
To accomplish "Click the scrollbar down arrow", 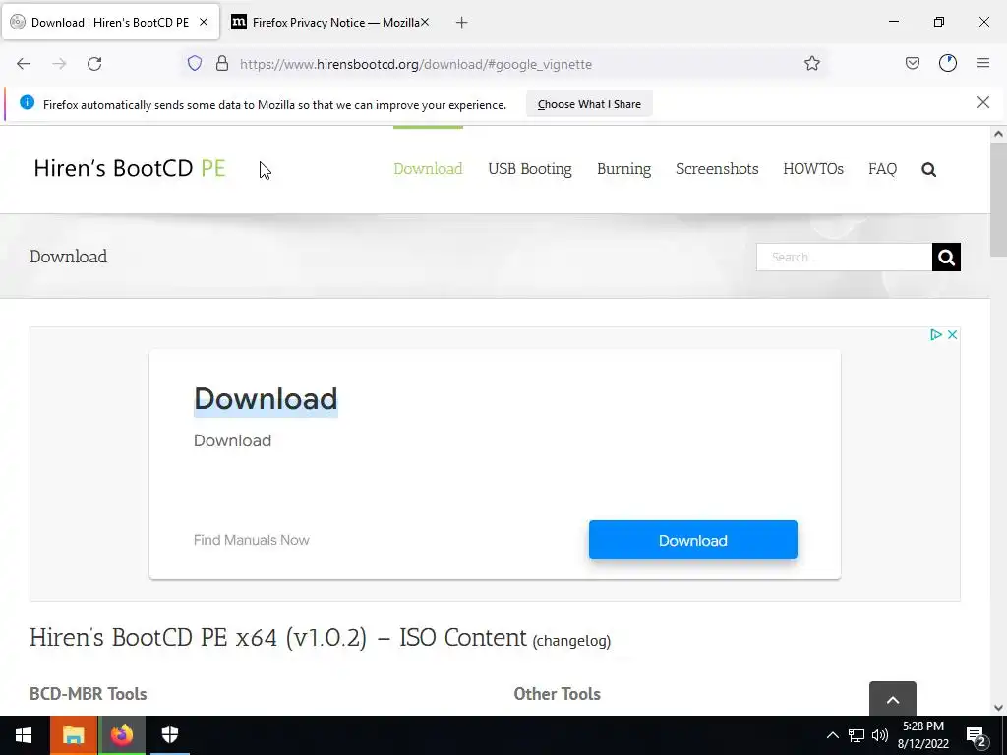I will point(998,708).
